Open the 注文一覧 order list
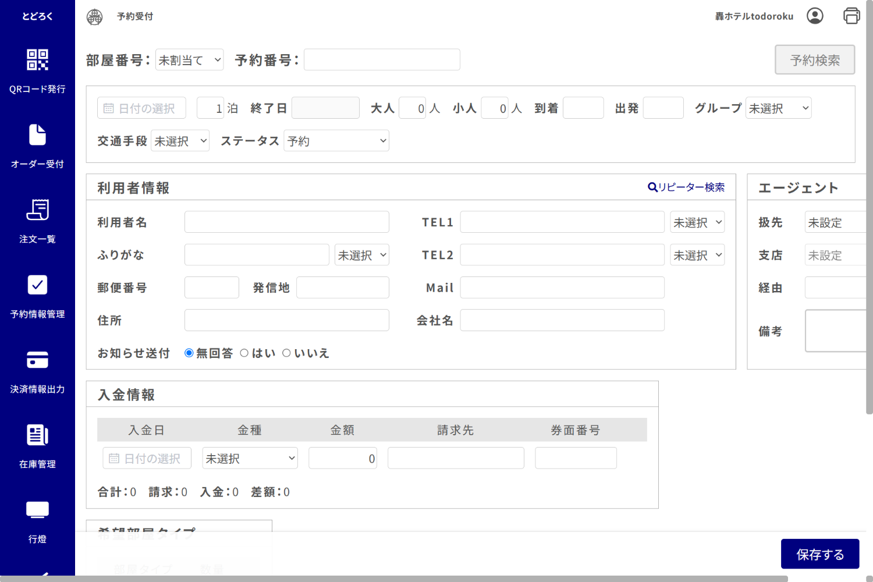 (x=37, y=221)
